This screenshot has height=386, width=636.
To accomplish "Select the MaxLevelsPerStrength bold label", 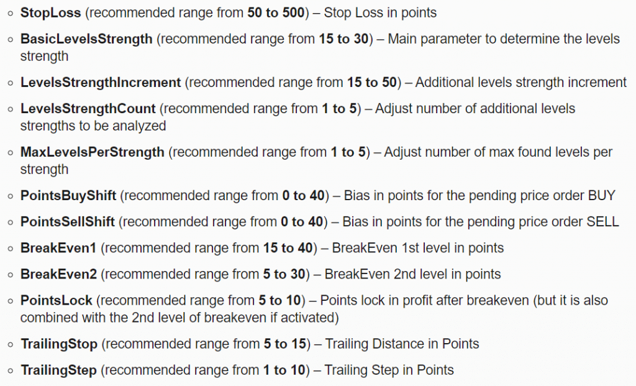I will click(x=93, y=152).
